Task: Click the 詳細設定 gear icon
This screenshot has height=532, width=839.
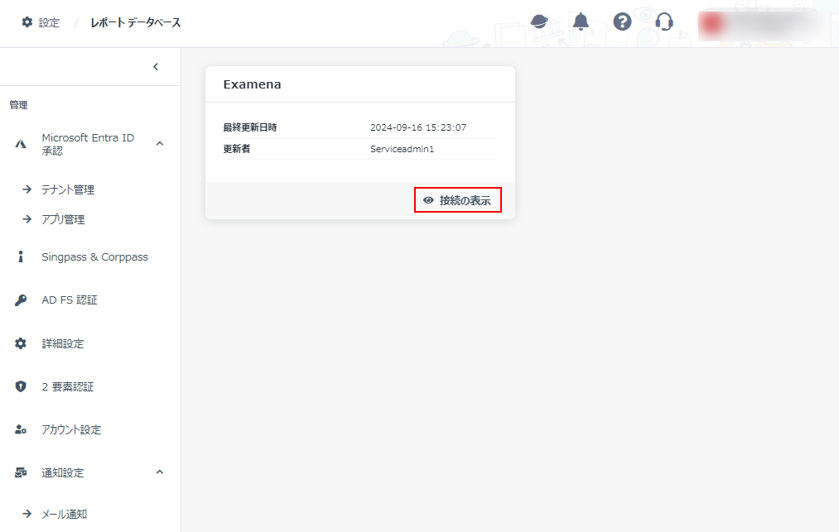Action: [x=22, y=343]
